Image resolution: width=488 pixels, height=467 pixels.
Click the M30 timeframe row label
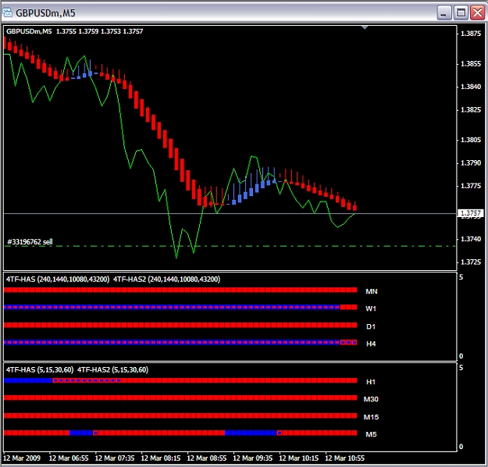point(371,399)
